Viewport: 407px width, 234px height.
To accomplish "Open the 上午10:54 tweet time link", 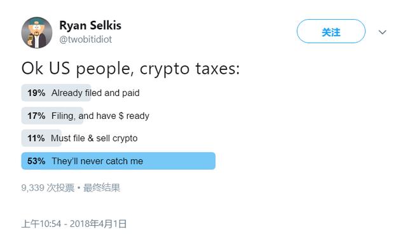I will pos(41,224).
